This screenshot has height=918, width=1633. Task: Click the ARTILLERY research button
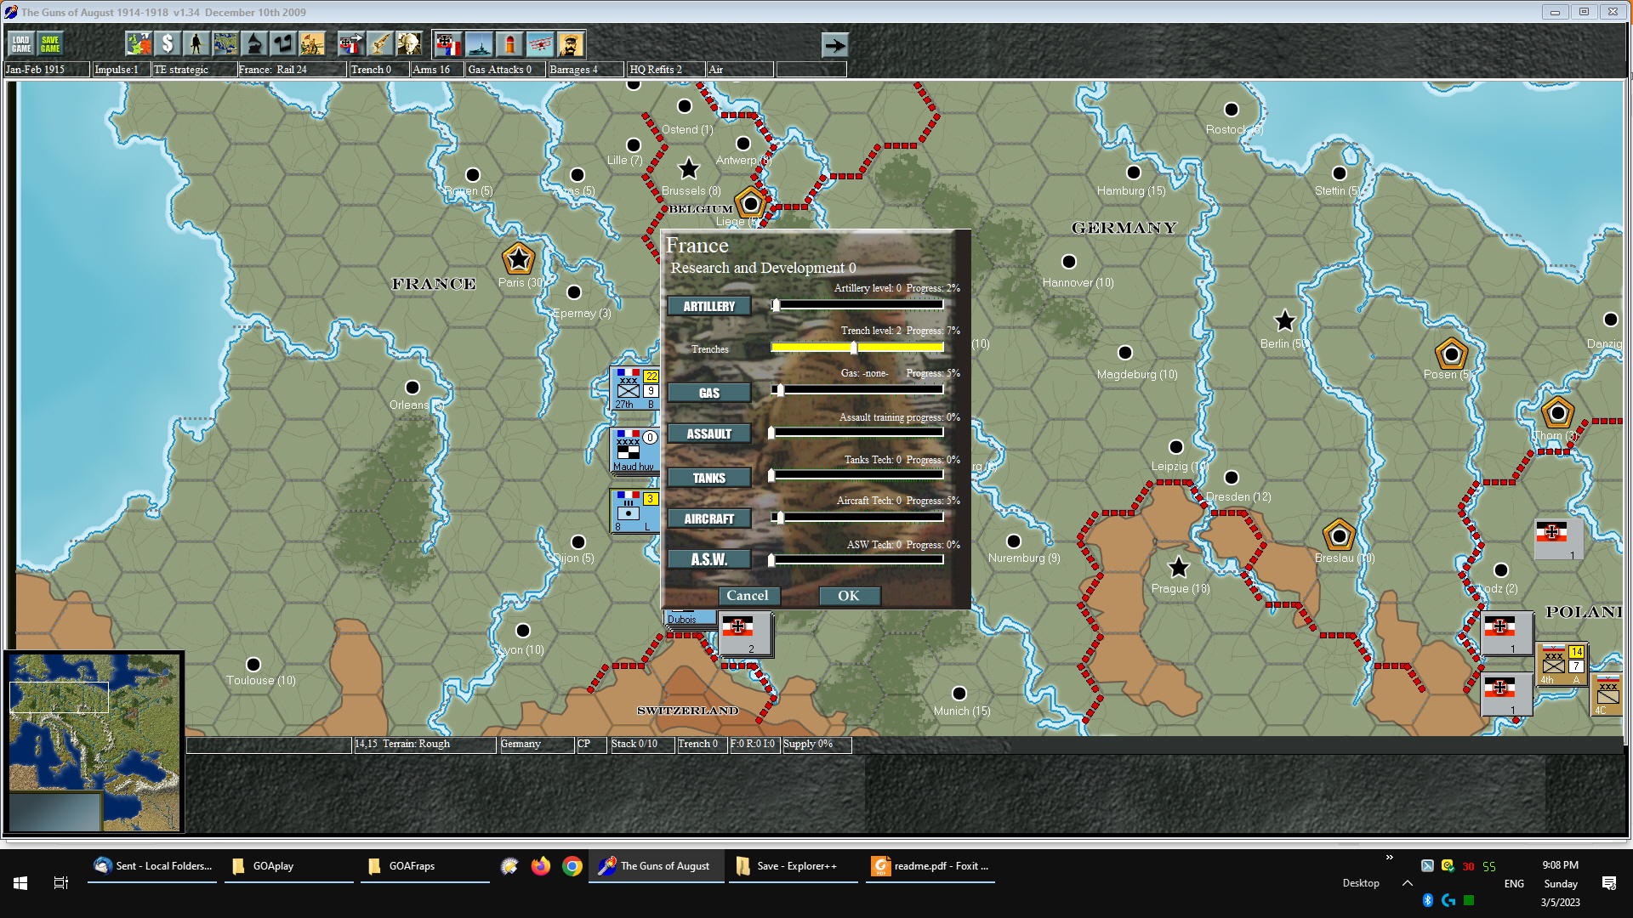709,306
